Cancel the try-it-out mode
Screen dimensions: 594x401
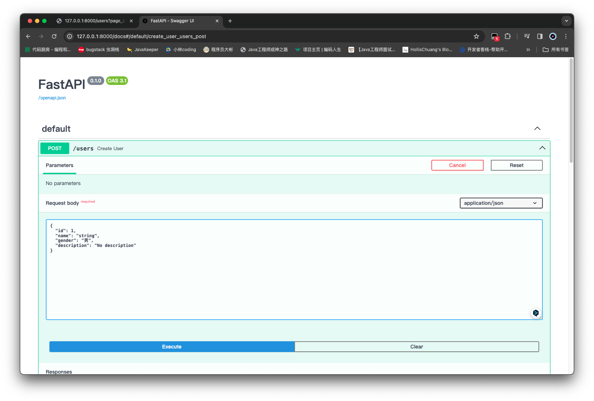click(x=457, y=165)
